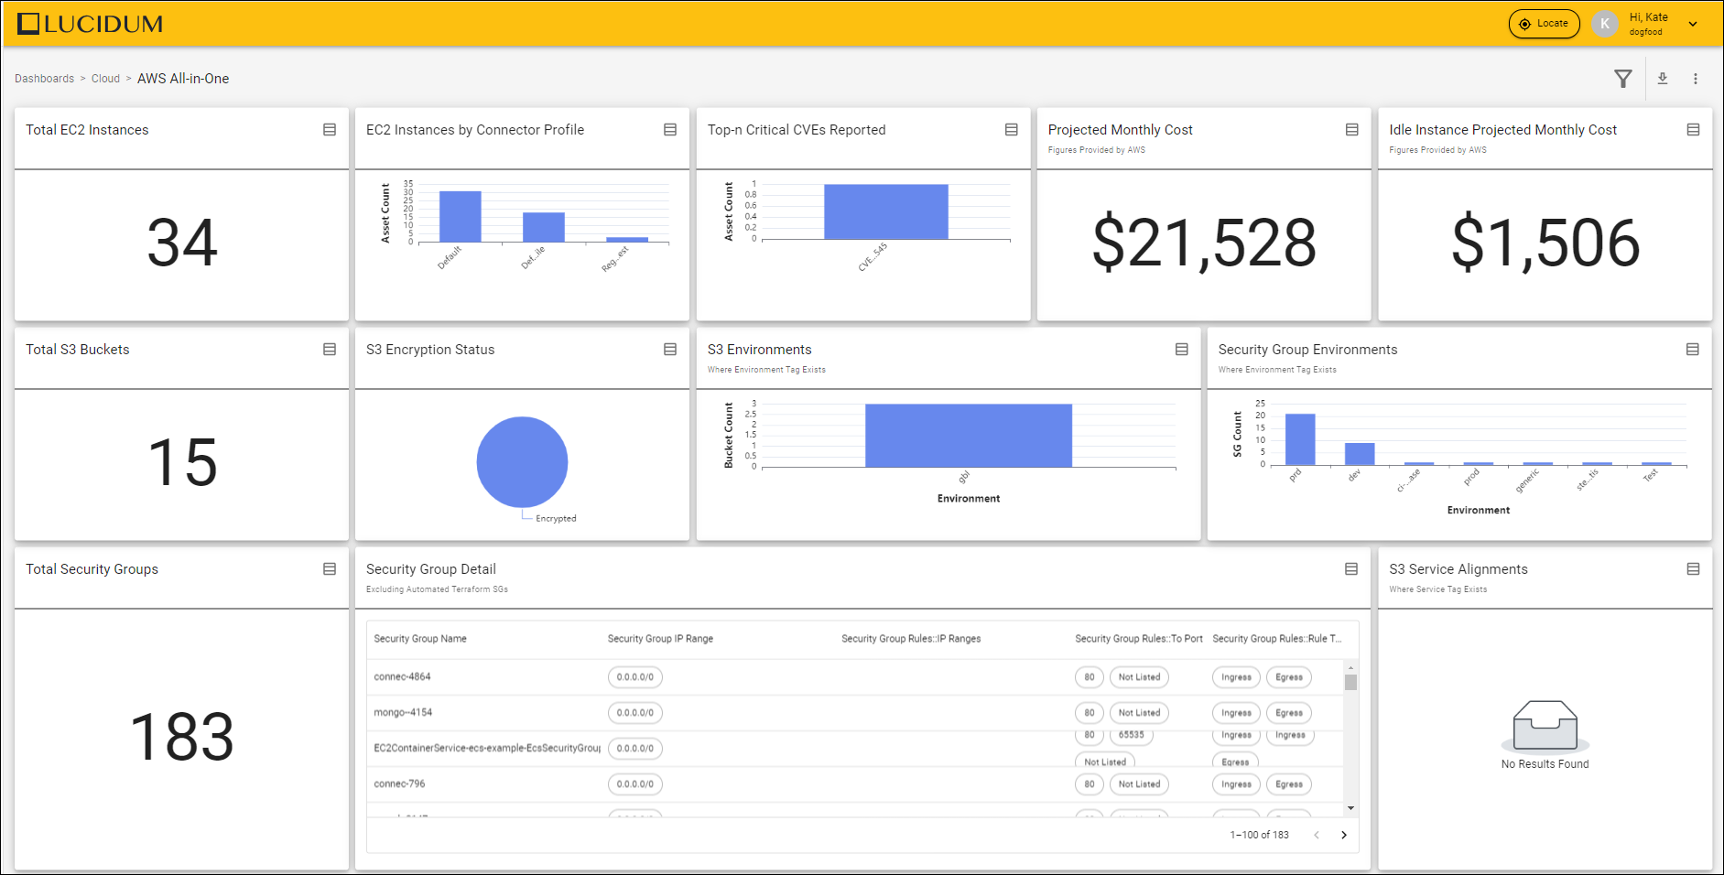The width and height of the screenshot is (1724, 875).
Task: Open the Dashboards breadcrumb link
Action: click(44, 79)
